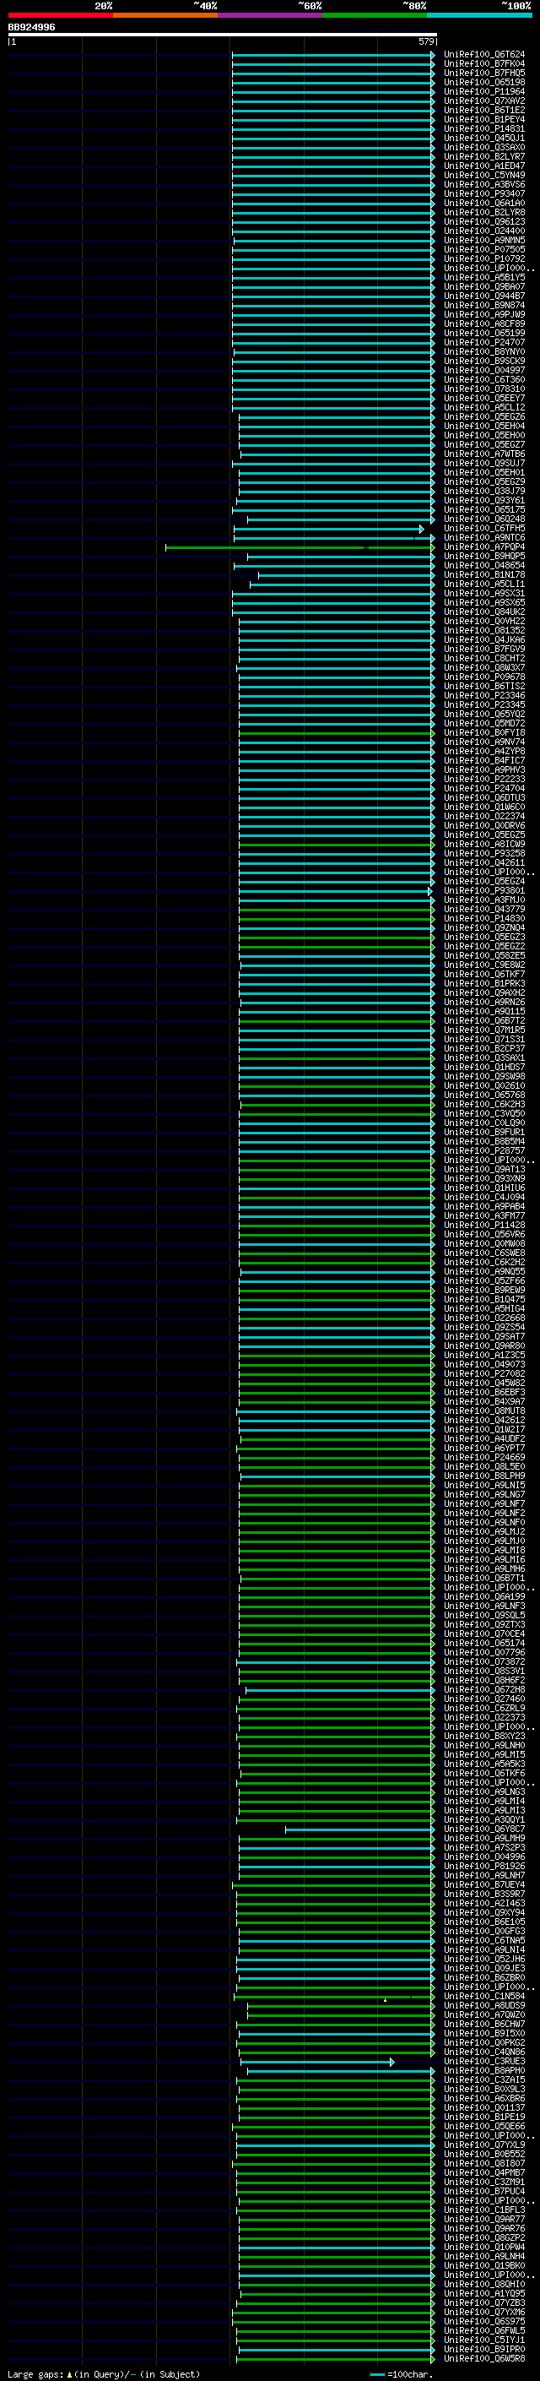Open hit UniRef100_A7PQP4

(x=483, y=546)
